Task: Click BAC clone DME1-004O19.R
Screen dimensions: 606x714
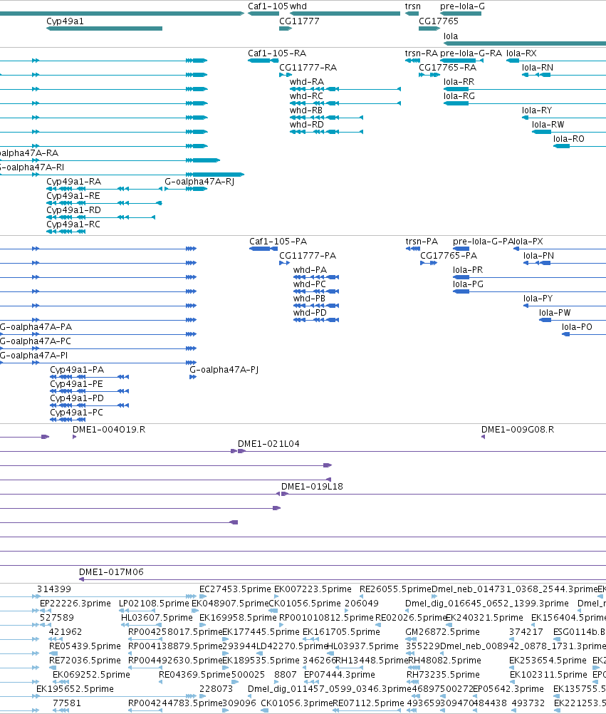Action: click(75, 437)
